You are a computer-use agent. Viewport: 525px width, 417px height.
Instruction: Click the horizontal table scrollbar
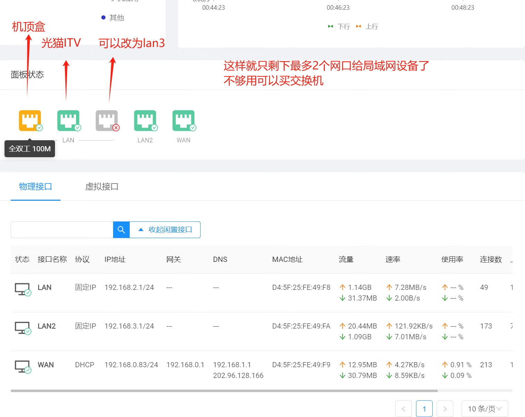coord(224,391)
